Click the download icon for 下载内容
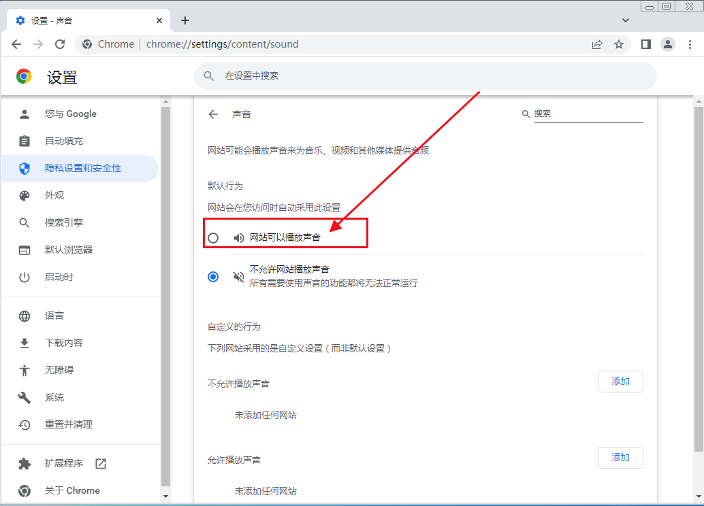Screen dimensions: 704x506 click(25, 343)
